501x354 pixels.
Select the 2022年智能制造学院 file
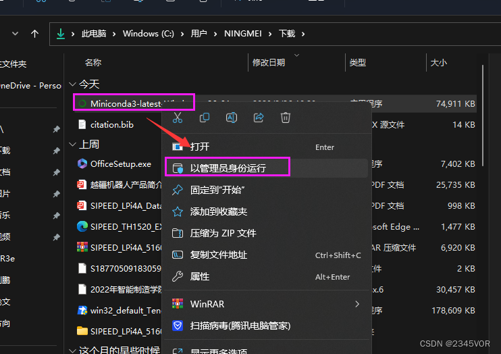click(126, 289)
